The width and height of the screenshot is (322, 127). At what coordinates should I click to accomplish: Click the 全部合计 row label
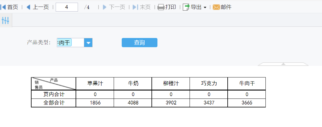tap(54, 103)
